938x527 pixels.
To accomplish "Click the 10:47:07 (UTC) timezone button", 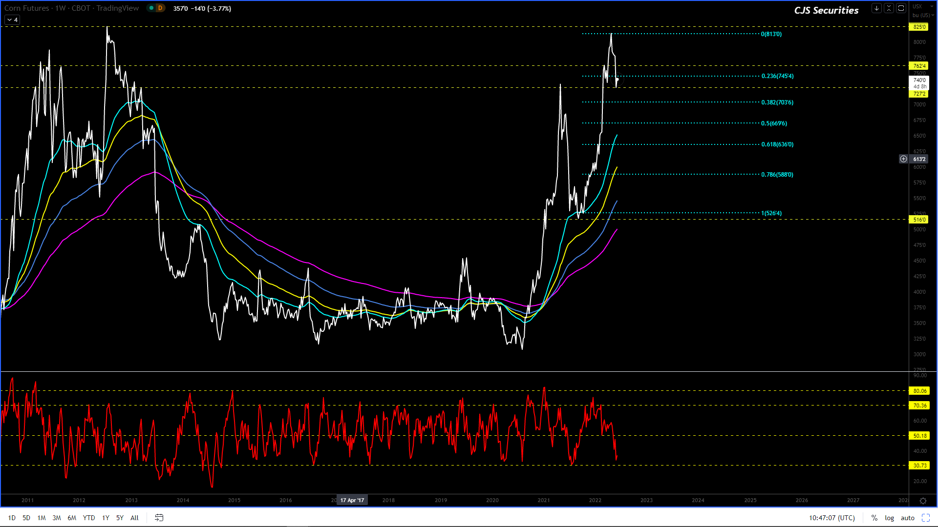I will (831, 518).
